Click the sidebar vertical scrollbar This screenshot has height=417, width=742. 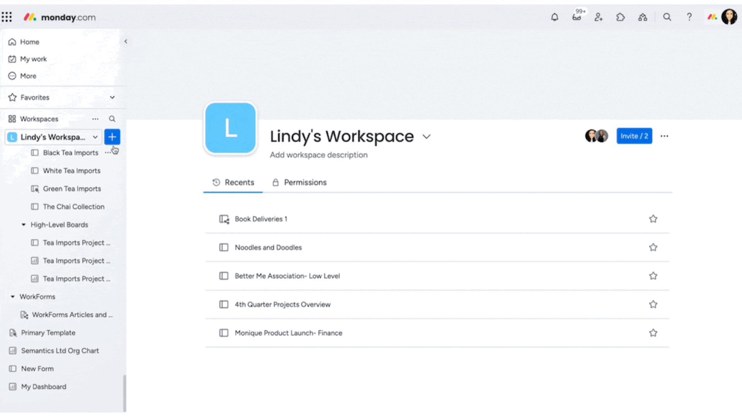click(x=124, y=393)
